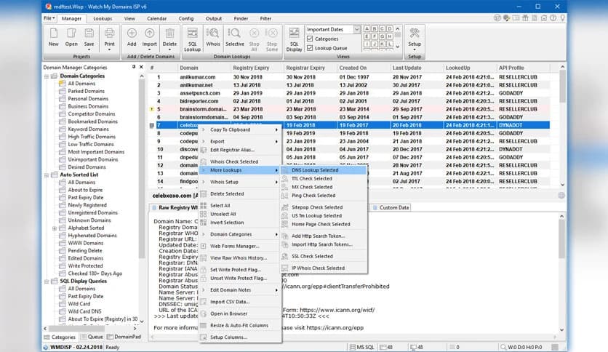Choose DNS Lookup Selected from submenu
Viewport: 608px width, 352px height.
pos(315,170)
